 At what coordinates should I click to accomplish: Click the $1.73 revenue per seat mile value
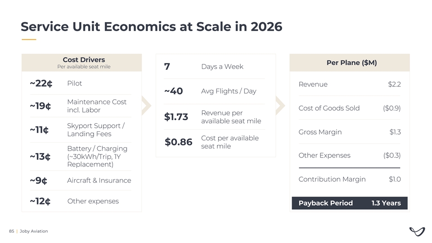176,117
